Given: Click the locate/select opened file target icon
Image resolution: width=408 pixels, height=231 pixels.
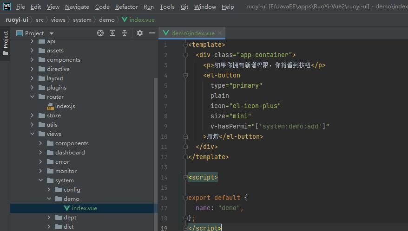Looking at the screenshot, I should (x=100, y=33).
